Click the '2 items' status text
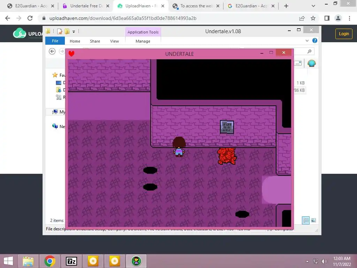This screenshot has width=357, height=268. coord(57,221)
